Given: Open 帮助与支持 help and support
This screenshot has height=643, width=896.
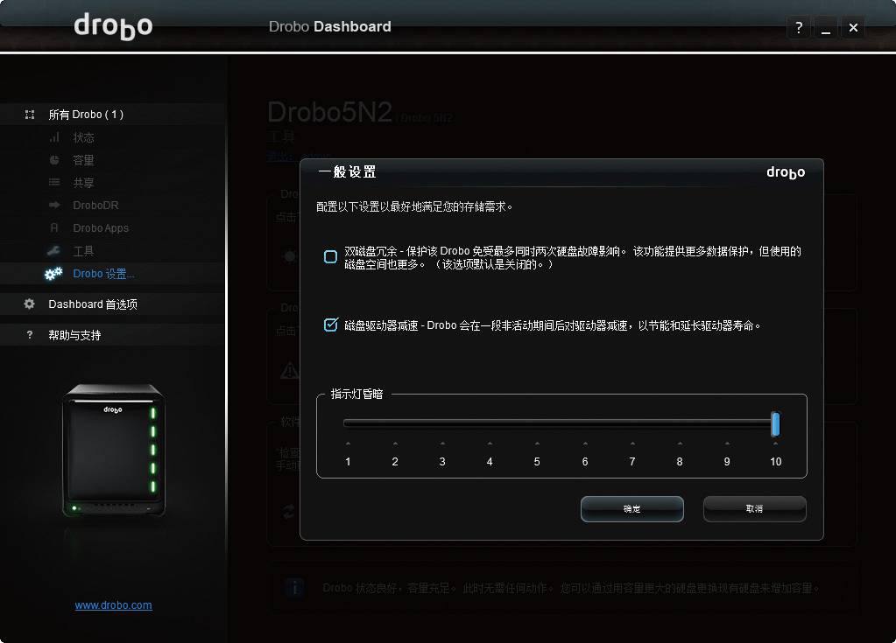Looking at the screenshot, I should coord(74,335).
